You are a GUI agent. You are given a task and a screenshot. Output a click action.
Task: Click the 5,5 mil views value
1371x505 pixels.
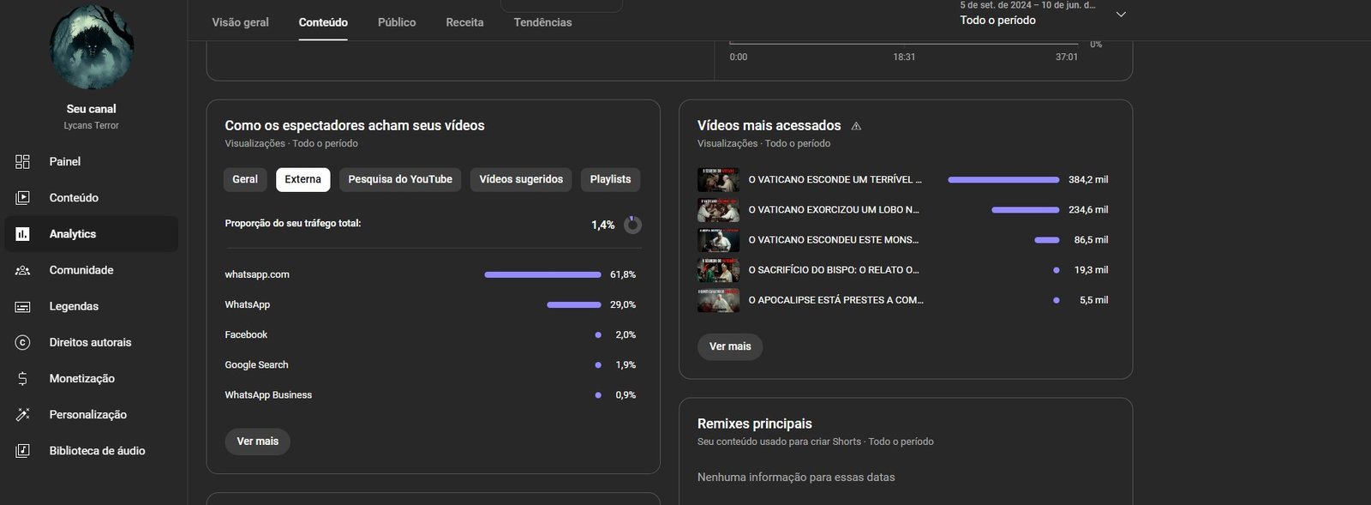[1093, 299]
